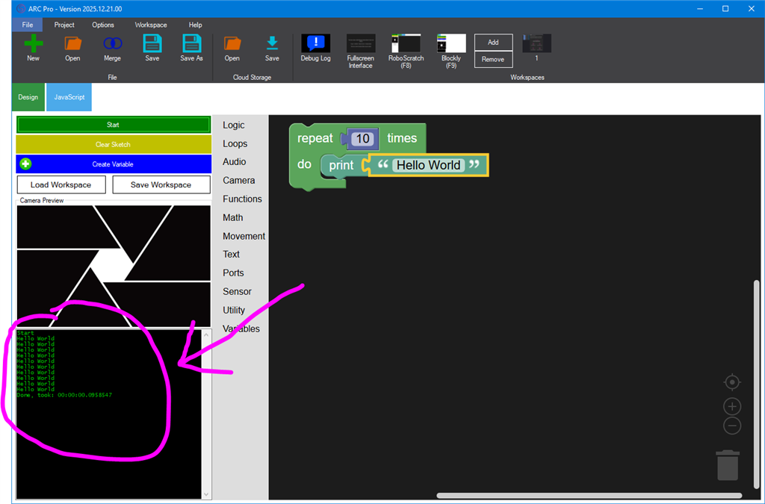Open the Sensor block category
Screen dimensions: 765x504
tap(237, 291)
